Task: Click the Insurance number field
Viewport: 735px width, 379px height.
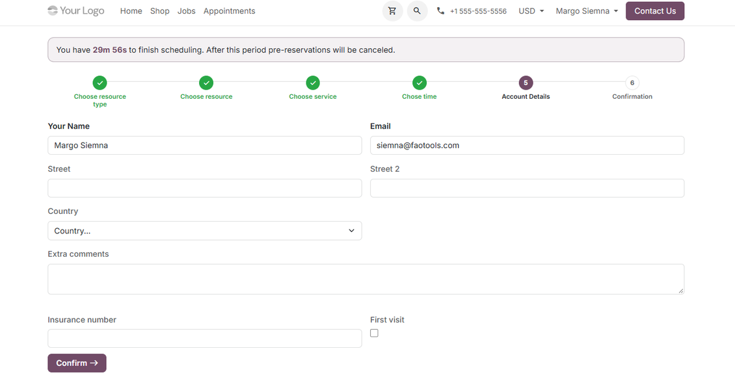Action: (x=205, y=338)
